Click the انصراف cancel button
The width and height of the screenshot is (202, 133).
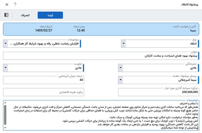25,15
